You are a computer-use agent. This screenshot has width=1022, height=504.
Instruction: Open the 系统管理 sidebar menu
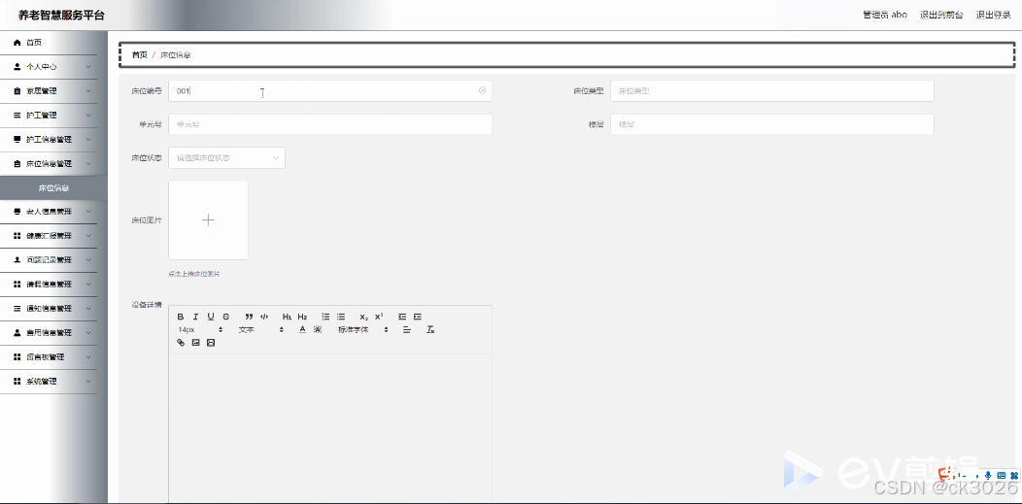point(49,381)
